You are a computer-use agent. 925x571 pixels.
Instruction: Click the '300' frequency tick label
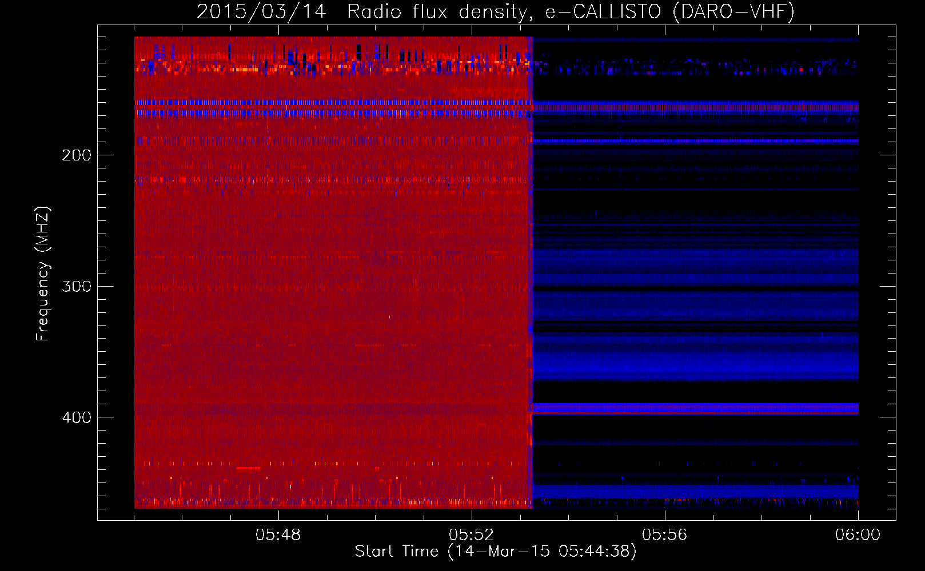tap(77, 286)
